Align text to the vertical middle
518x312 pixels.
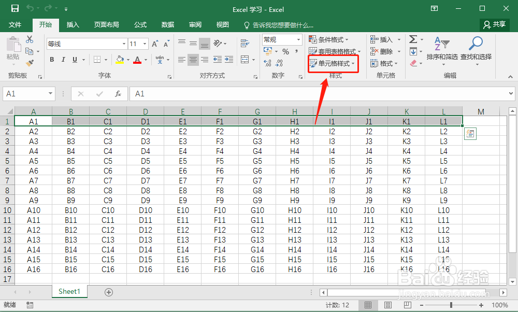(193, 44)
